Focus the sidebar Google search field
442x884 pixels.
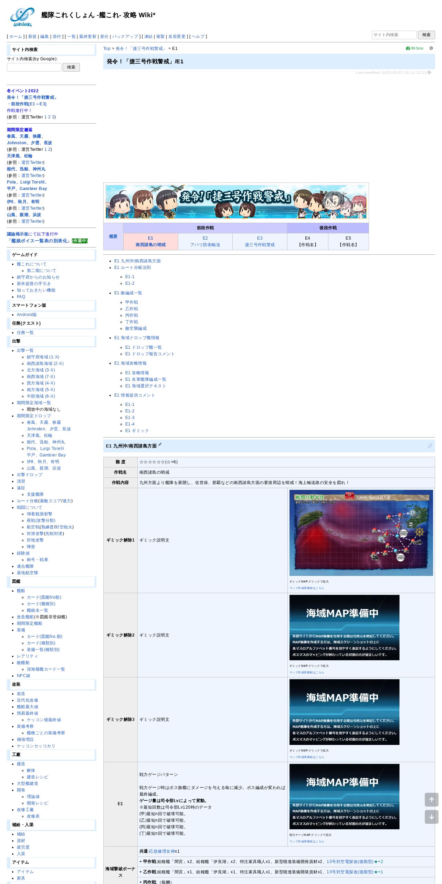pos(34,67)
